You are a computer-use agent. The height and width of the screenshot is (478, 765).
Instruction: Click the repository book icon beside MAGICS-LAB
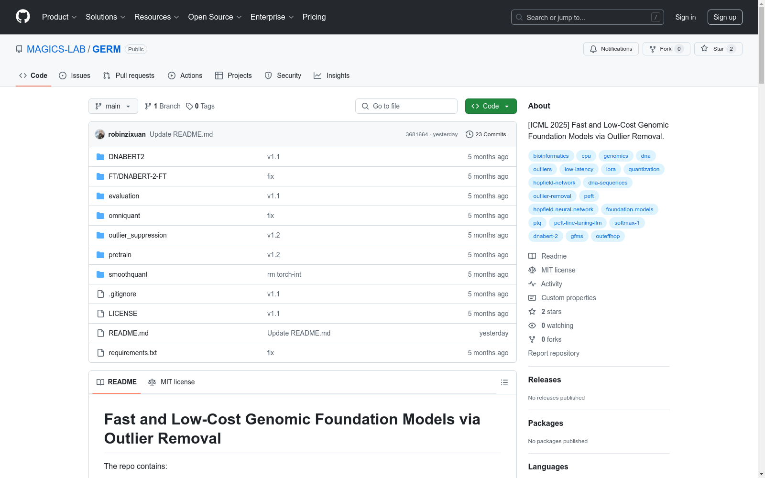click(19, 49)
